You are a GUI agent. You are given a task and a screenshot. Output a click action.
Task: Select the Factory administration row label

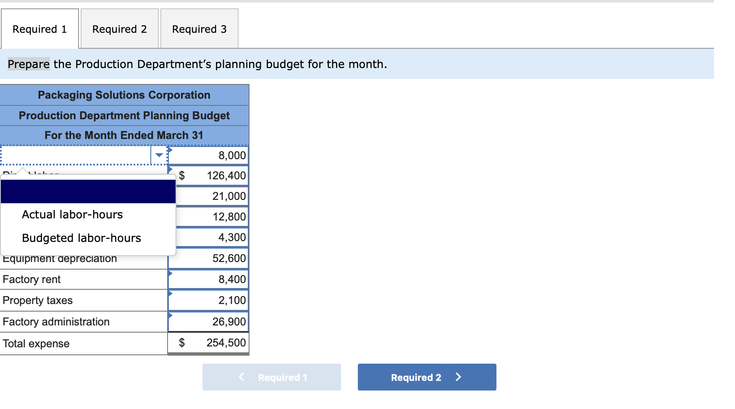[56, 322]
